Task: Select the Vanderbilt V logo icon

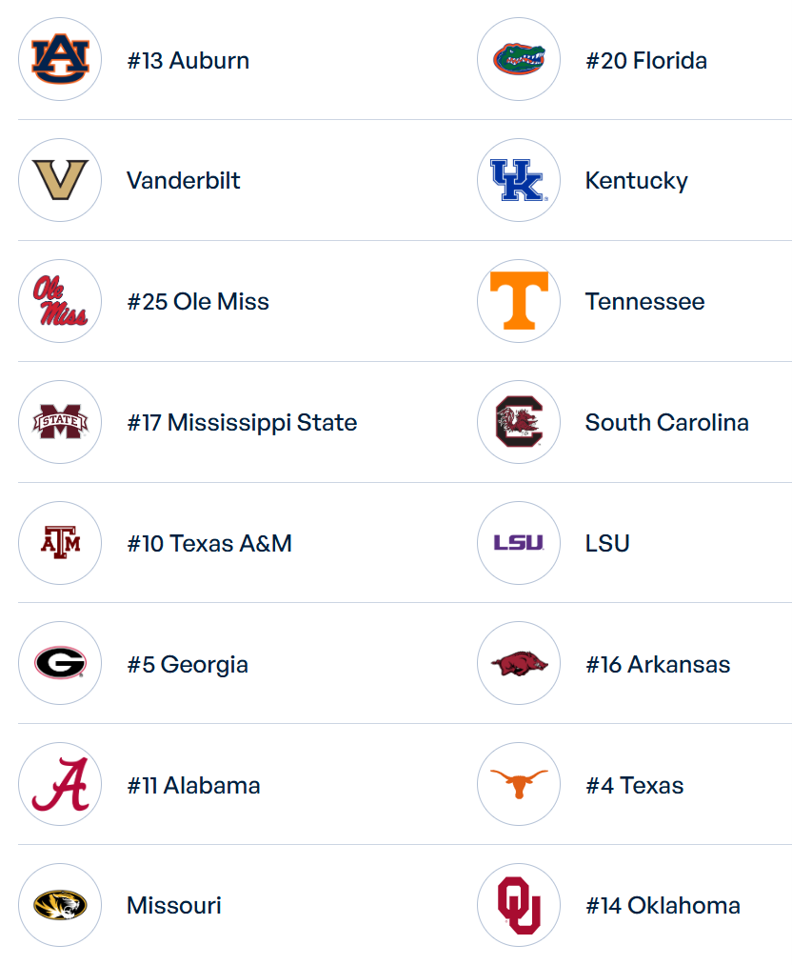Action: coord(60,180)
